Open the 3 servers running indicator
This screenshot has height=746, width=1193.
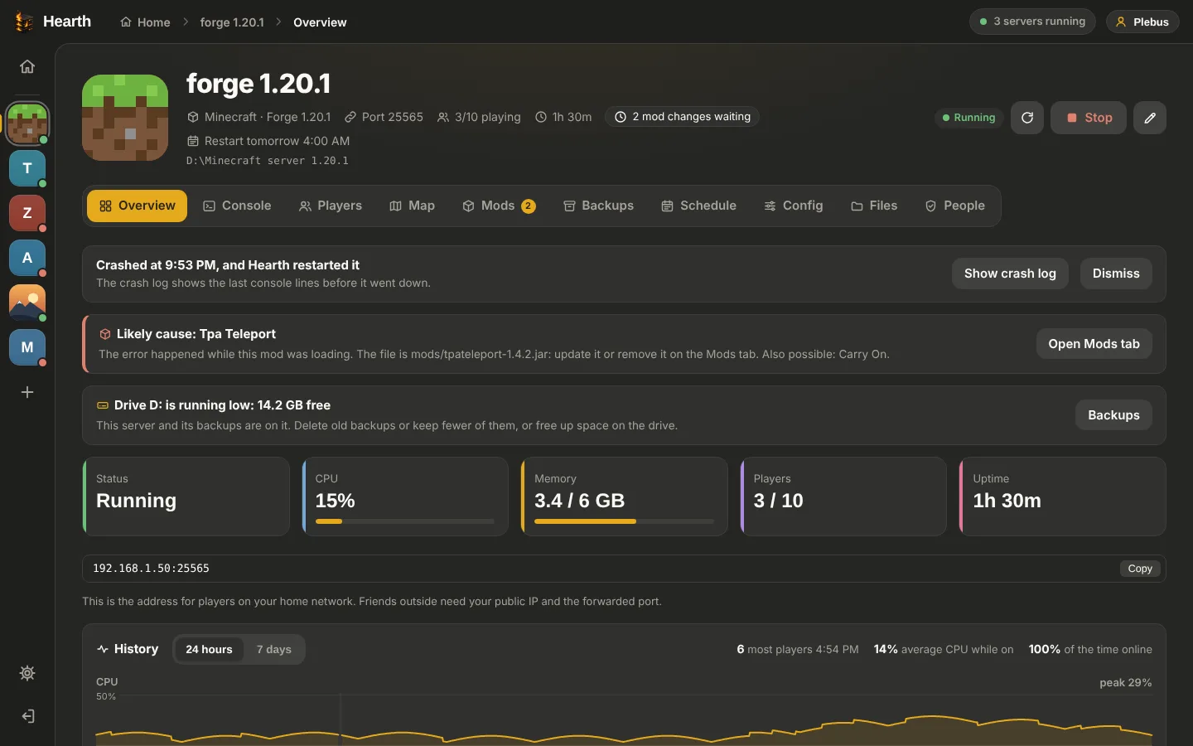[x=1032, y=22]
